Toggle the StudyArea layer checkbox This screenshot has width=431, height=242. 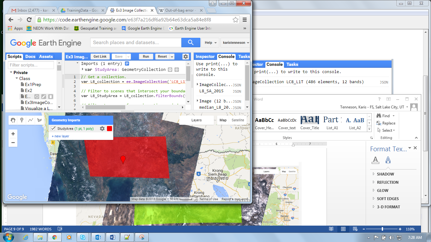click(x=53, y=129)
